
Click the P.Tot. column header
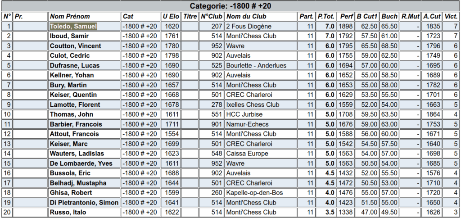pos(326,17)
